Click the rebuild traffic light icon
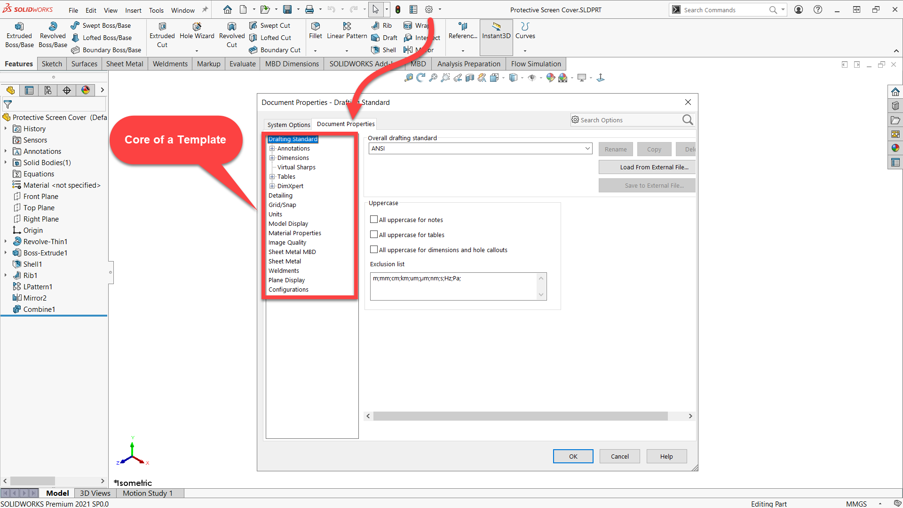This screenshot has width=903, height=508. tap(398, 9)
